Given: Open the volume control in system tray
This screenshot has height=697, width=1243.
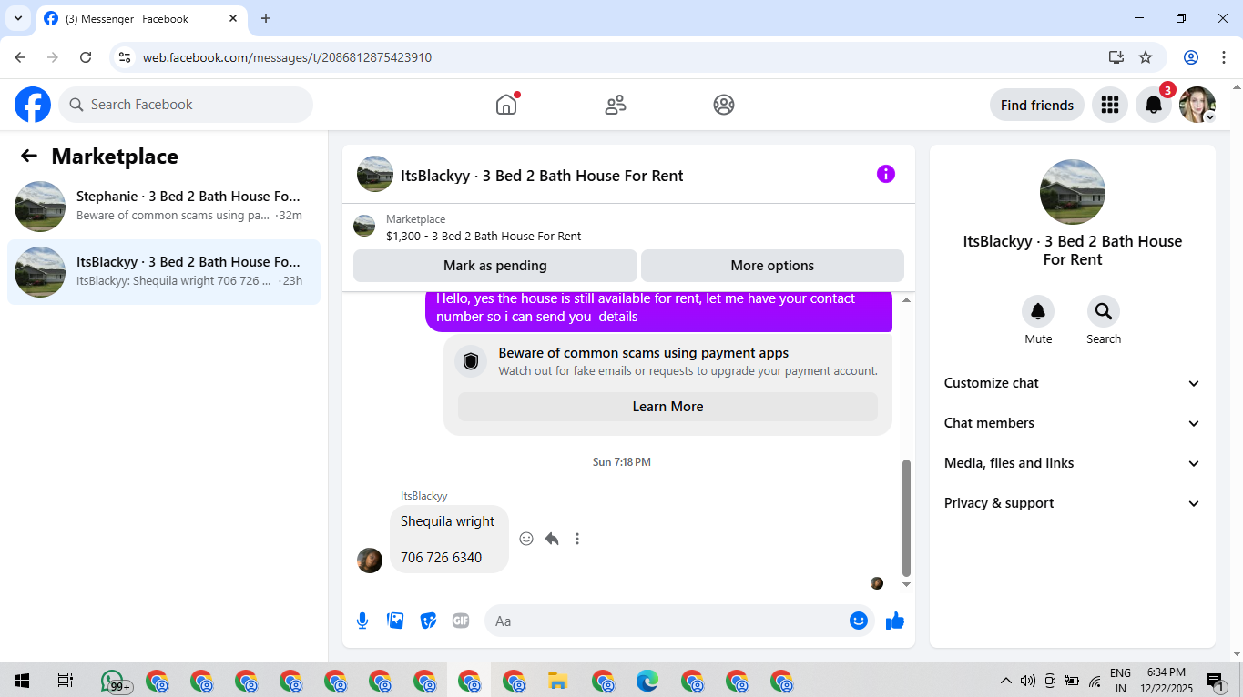Looking at the screenshot, I should tap(1028, 681).
